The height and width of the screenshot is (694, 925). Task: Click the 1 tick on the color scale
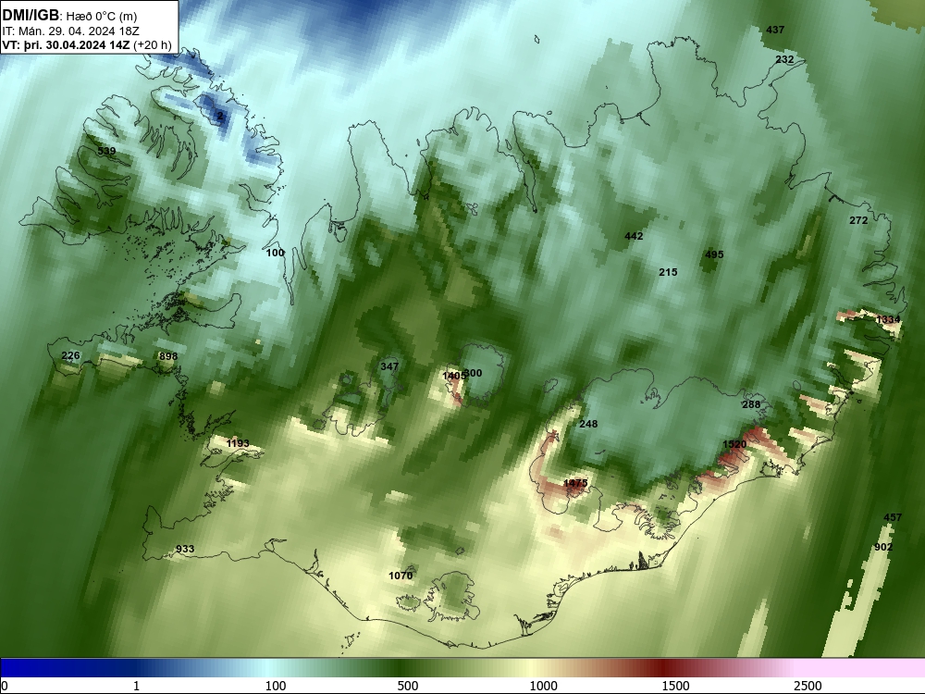(136, 686)
